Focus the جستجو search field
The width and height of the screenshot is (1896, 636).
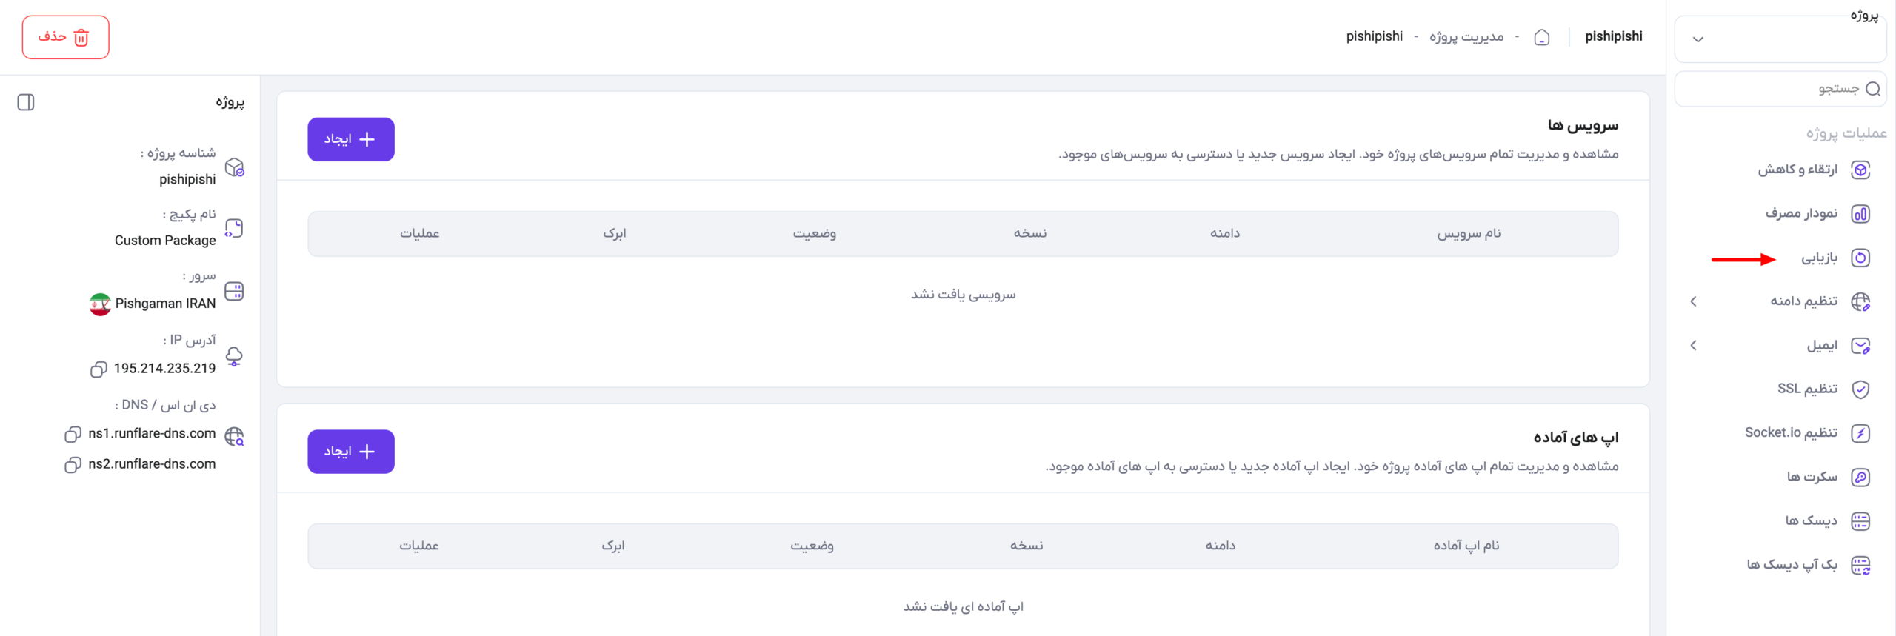click(1780, 89)
